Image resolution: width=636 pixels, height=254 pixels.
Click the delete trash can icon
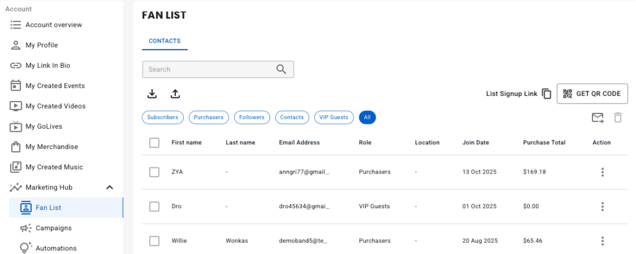(617, 118)
